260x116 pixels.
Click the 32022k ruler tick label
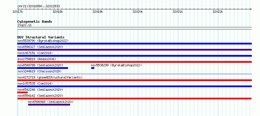tap(218, 12)
